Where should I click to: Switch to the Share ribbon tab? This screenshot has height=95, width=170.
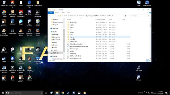point(63,13)
